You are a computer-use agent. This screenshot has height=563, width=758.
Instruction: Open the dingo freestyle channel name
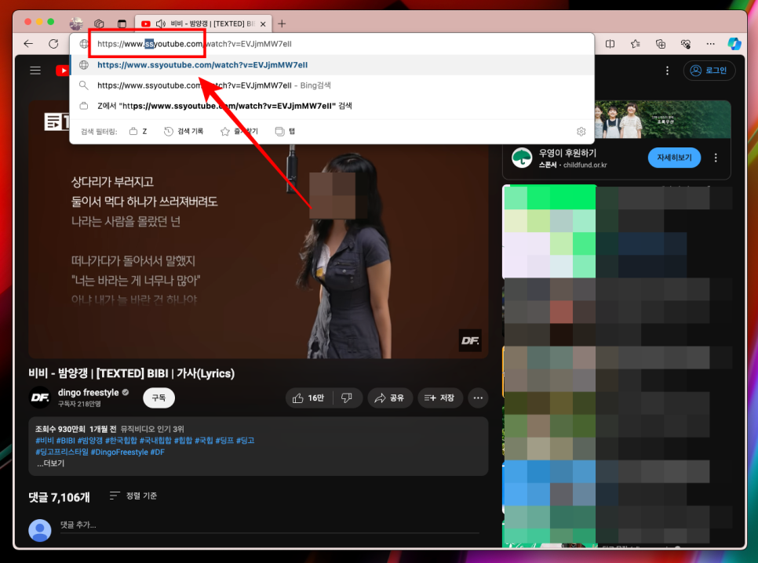click(89, 392)
